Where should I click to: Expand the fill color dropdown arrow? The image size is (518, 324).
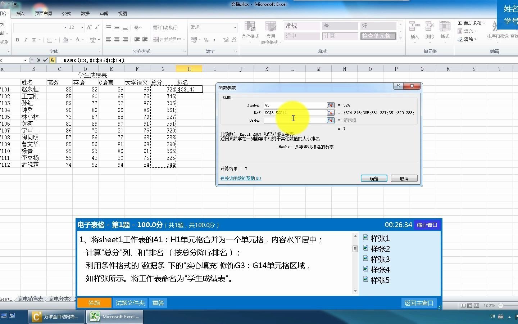[x=71, y=40]
